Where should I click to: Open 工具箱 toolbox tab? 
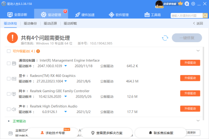tap(153, 15)
